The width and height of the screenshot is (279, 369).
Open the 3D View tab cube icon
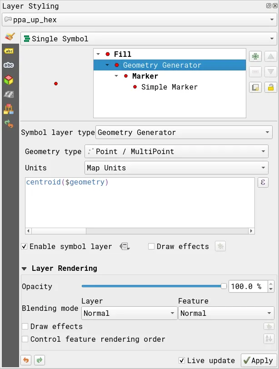[9, 80]
